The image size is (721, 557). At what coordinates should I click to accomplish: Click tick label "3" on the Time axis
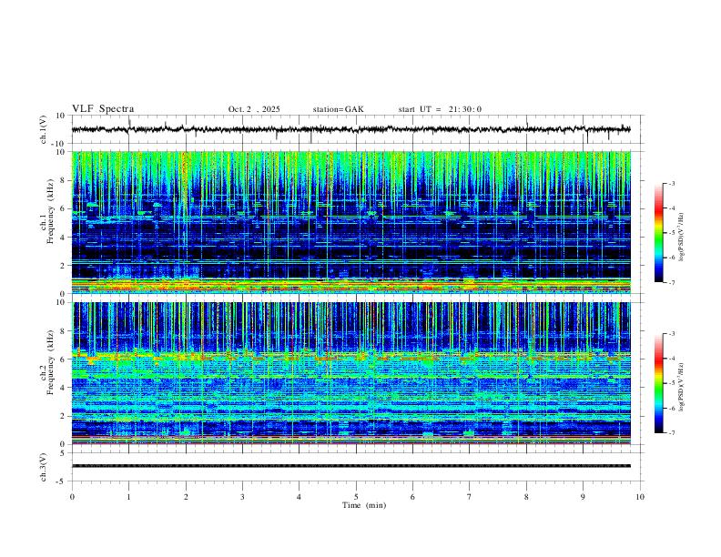(x=242, y=497)
